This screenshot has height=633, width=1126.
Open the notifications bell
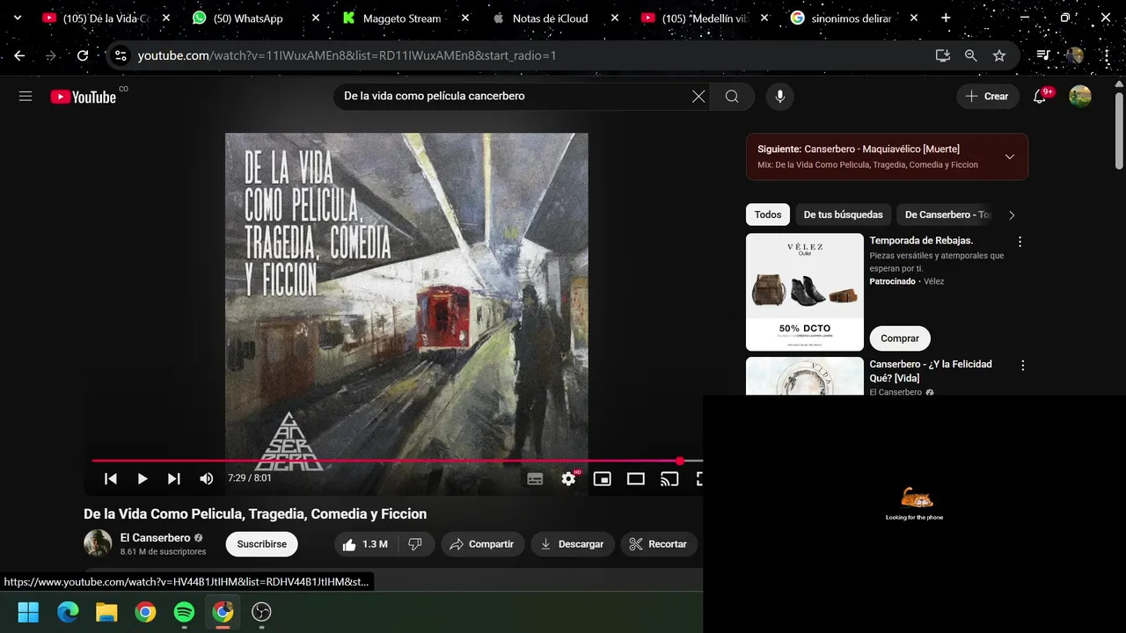coord(1040,97)
